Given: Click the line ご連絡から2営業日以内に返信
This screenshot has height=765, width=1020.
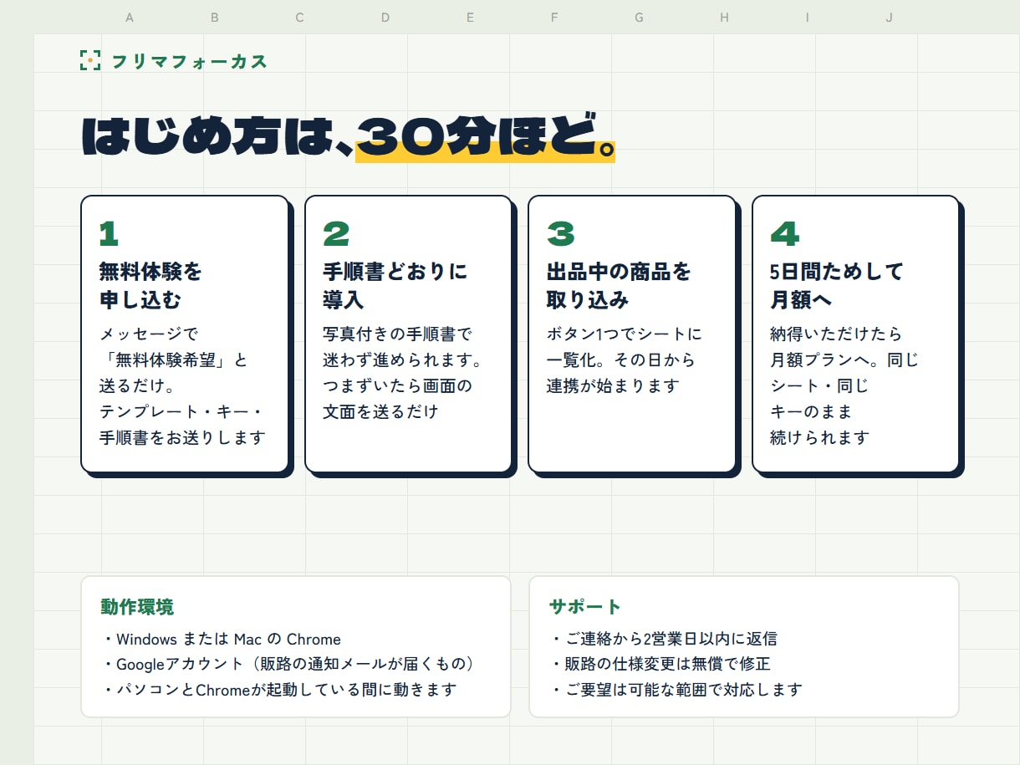Looking at the screenshot, I should click(664, 639).
